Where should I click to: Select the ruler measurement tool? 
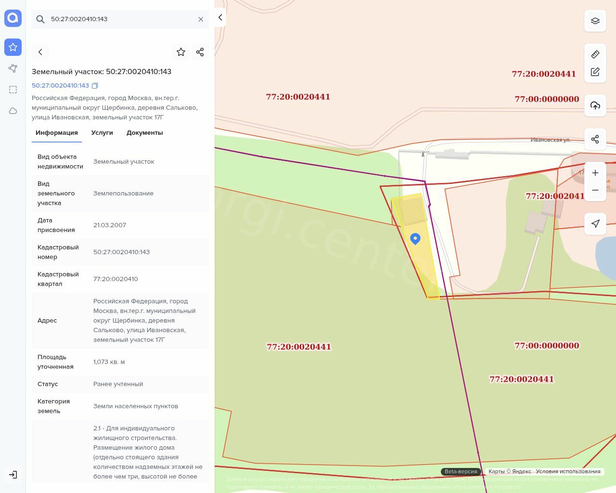coord(595,54)
